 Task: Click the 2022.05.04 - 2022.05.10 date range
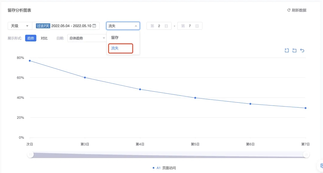coord(71,26)
